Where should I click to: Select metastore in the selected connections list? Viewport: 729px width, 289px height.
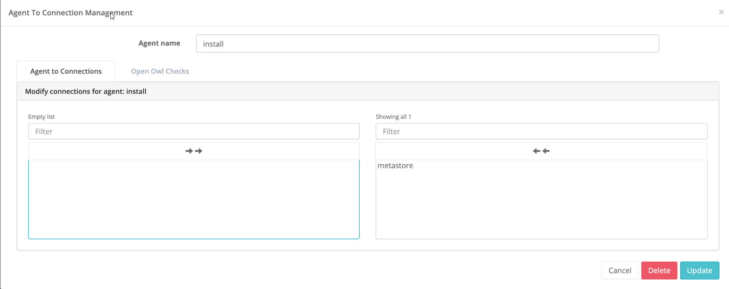pos(395,165)
